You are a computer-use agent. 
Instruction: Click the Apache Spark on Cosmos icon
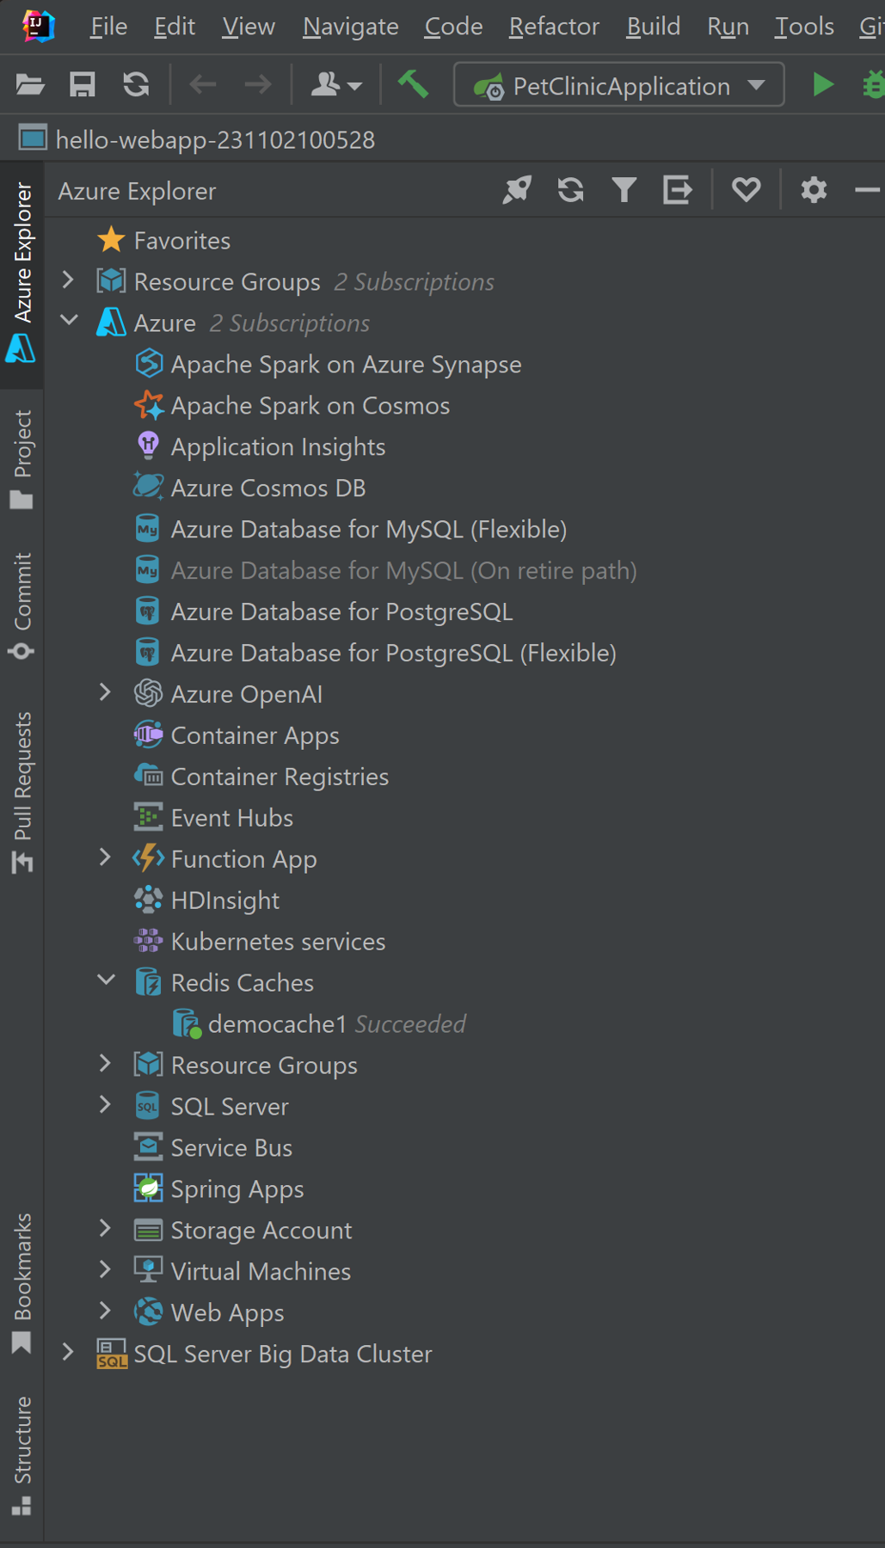point(149,405)
